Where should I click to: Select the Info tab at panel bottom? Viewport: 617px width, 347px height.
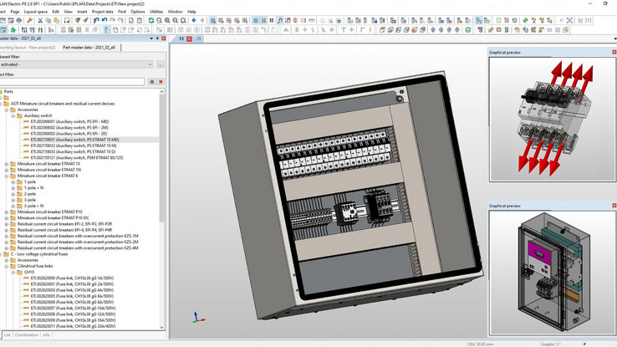pyautogui.click(x=46, y=334)
